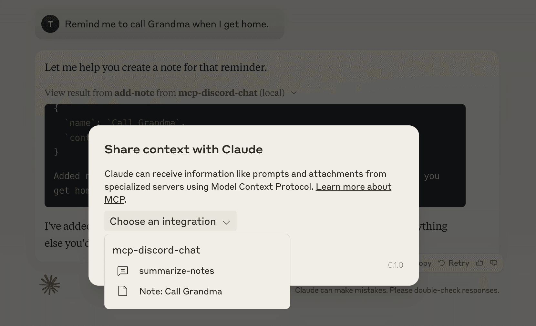Viewport: 536px width, 326px height.
Task: Give a thumbs up to Claude's response
Action: [480, 263]
